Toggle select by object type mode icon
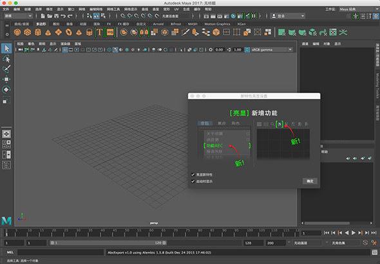 96,16
